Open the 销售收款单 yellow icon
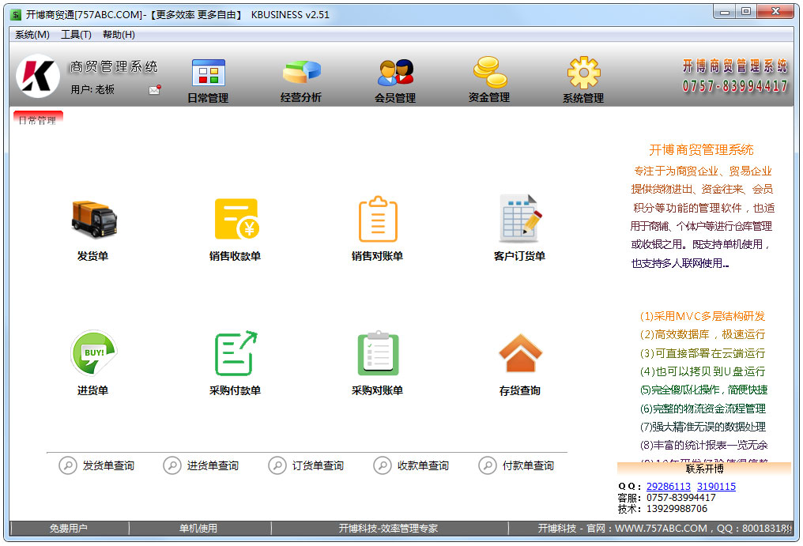803x546 pixels. tap(236, 219)
